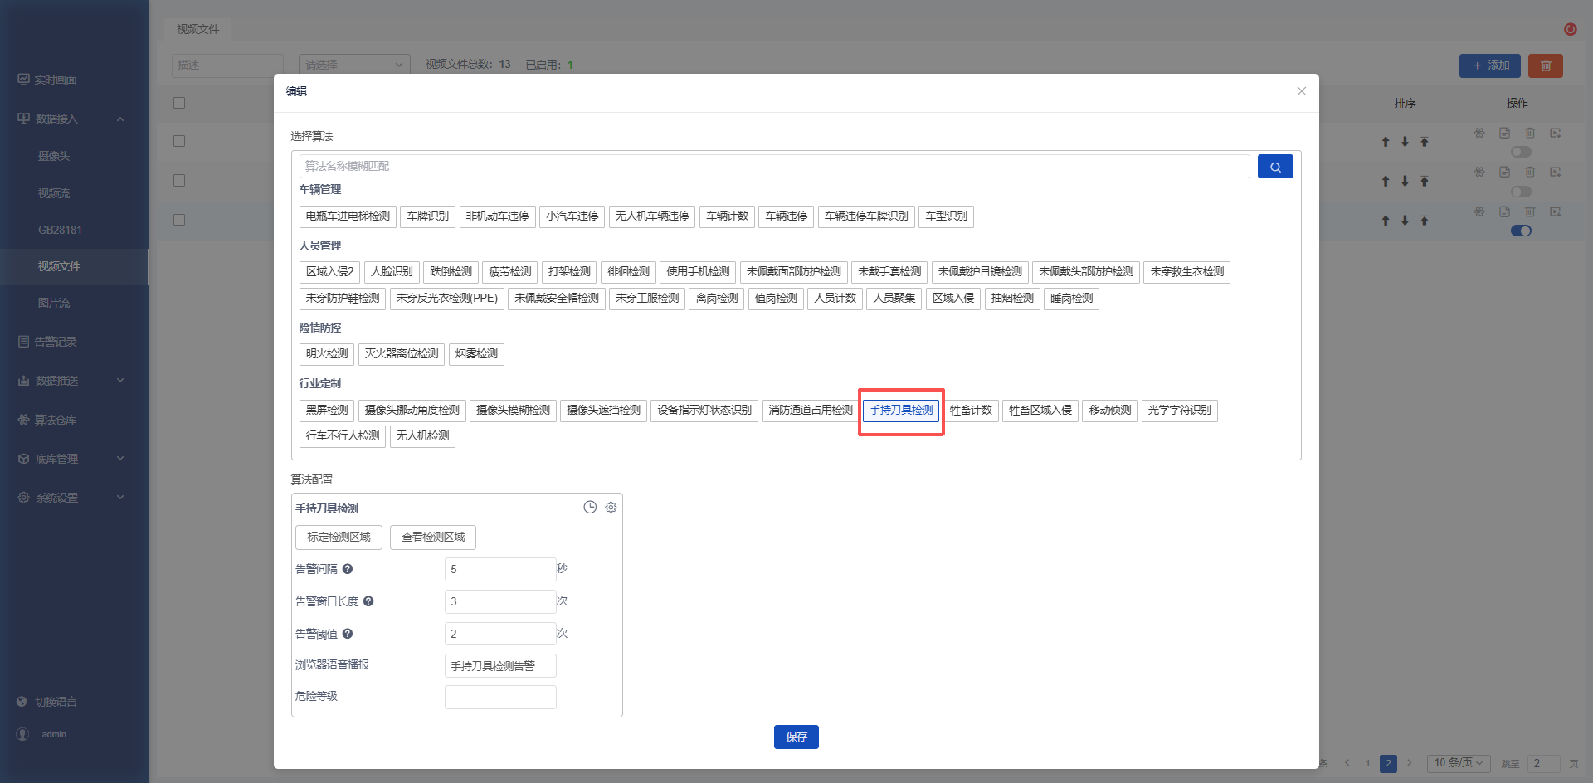1593x783 pixels.
Task: Select the 烟雾检测 algorithm tag
Action: (x=476, y=354)
